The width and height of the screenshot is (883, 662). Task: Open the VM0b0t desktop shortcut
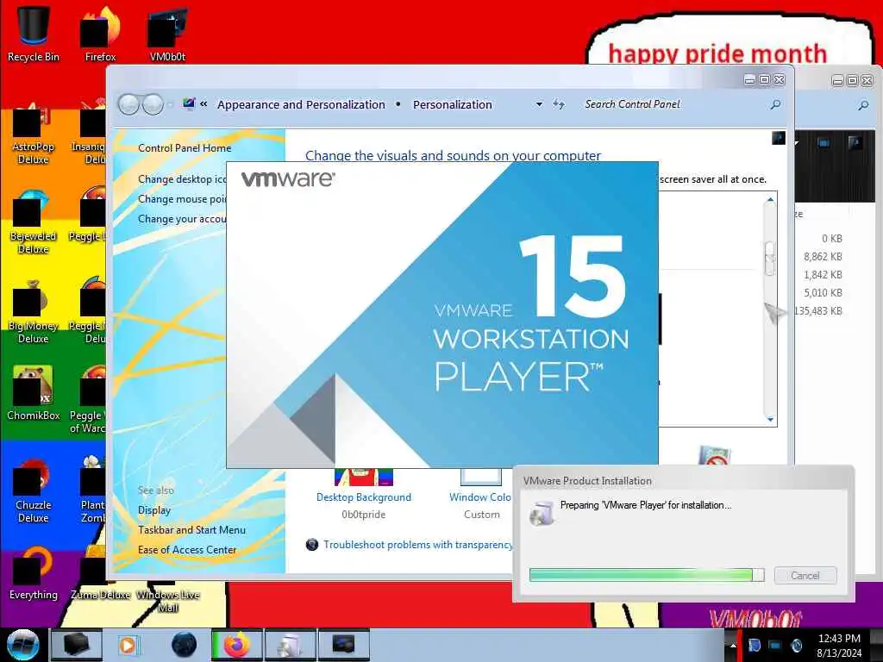(x=167, y=34)
